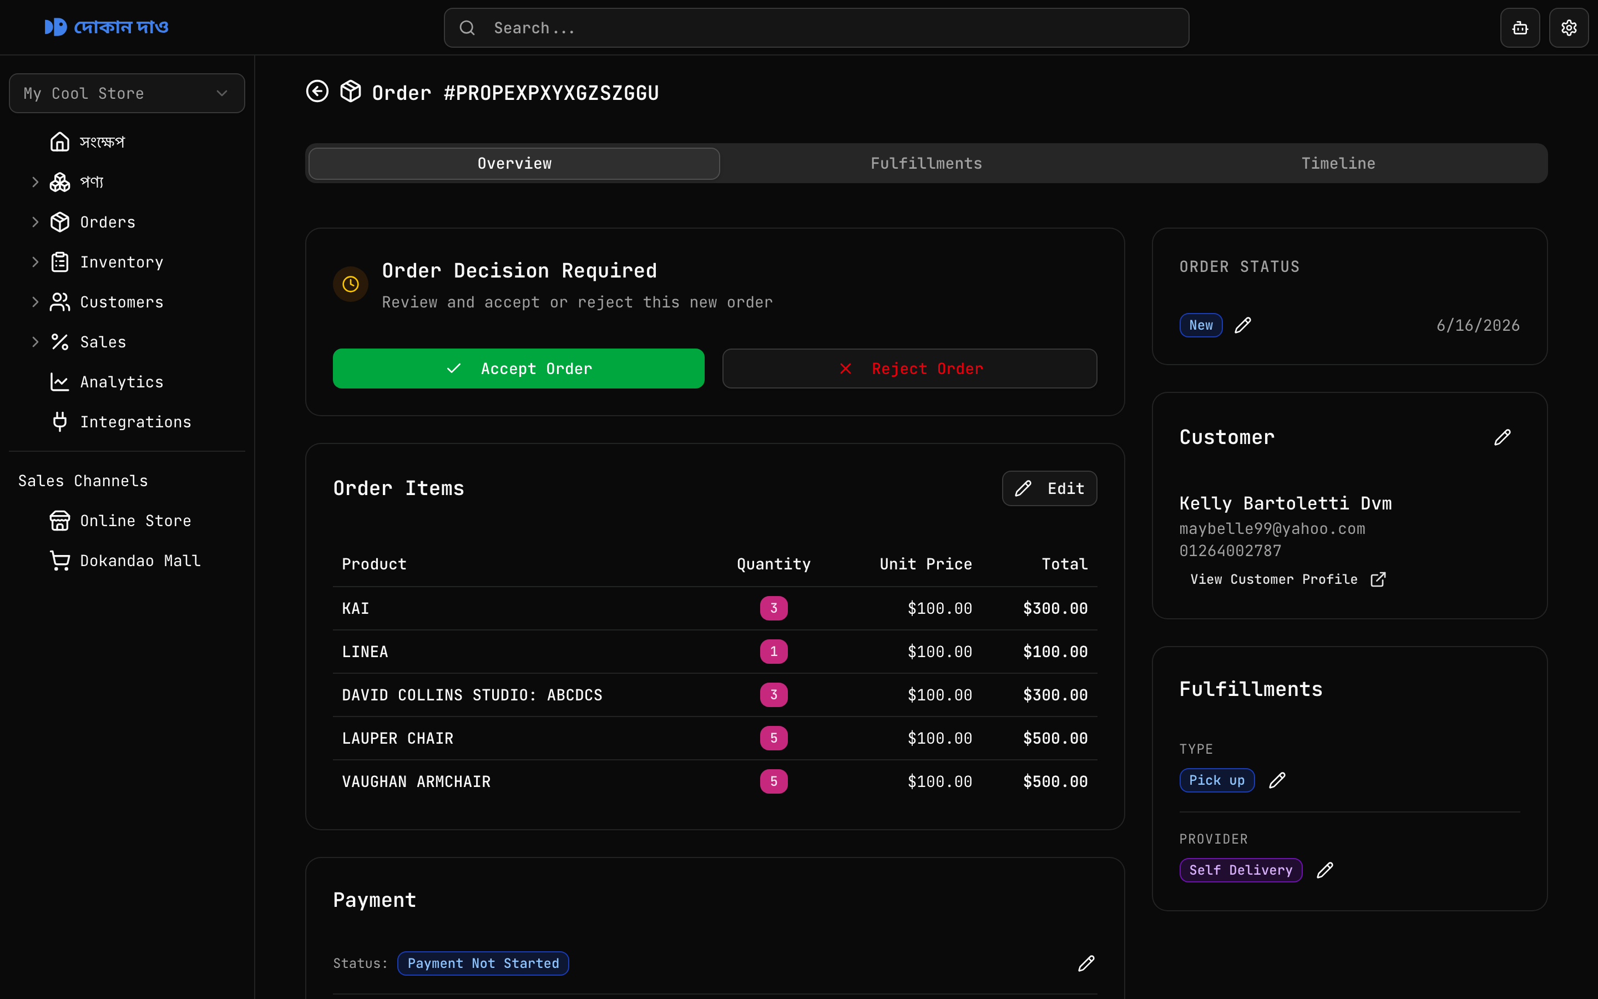Screen dimensions: 1598x999
Task: Click the pencil icon in the Customer card
Action: [1502, 437]
